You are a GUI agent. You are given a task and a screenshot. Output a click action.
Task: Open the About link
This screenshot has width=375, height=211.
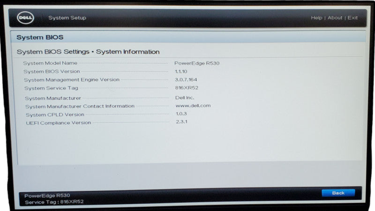pos(335,18)
